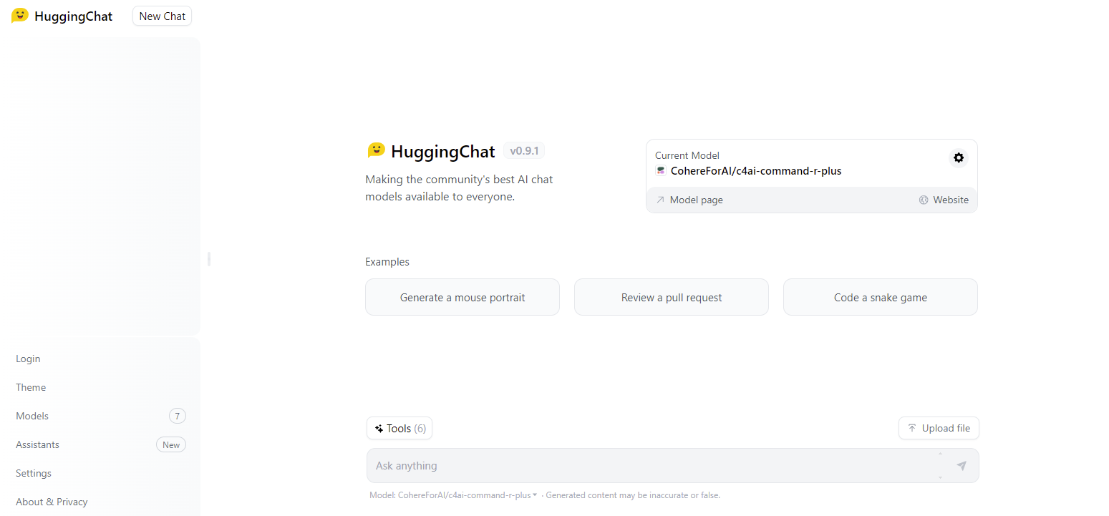Open About & Privacy page
The width and height of the screenshot is (1109, 516).
(x=101, y=502)
